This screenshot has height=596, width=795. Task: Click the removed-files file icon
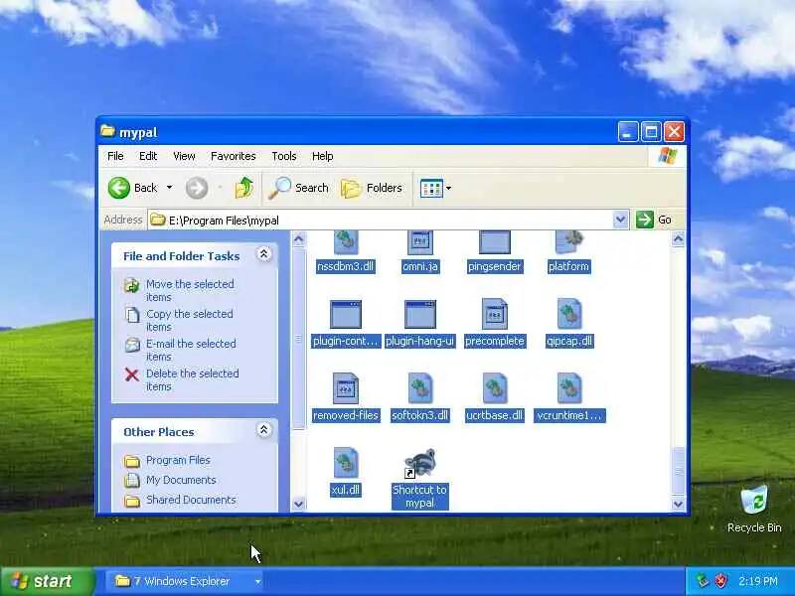click(346, 388)
